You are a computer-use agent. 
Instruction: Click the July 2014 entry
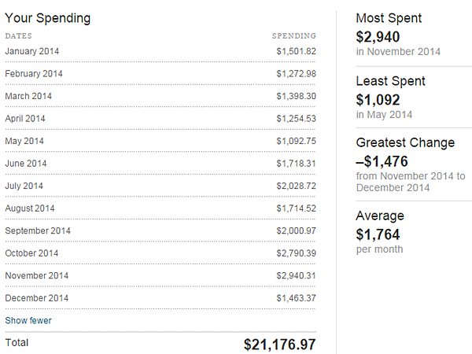[x=160, y=186]
